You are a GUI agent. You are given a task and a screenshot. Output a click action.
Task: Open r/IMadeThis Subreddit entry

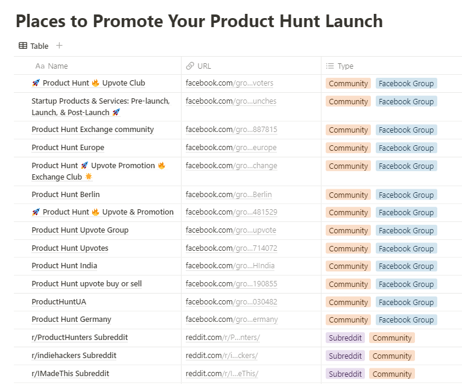pyautogui.click(x=70, y=374)
